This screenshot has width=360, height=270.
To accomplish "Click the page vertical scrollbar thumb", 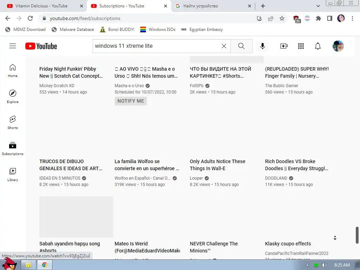I will coord(357,235).
